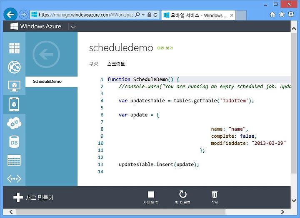The width and height of the screenshot is (300, 218).
Task: Open Virtual Machines monitor icon in sidebar
Action: click(14, 86)
